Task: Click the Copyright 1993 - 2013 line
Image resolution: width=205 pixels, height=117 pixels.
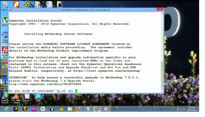Action: click(x=69, y=24)
